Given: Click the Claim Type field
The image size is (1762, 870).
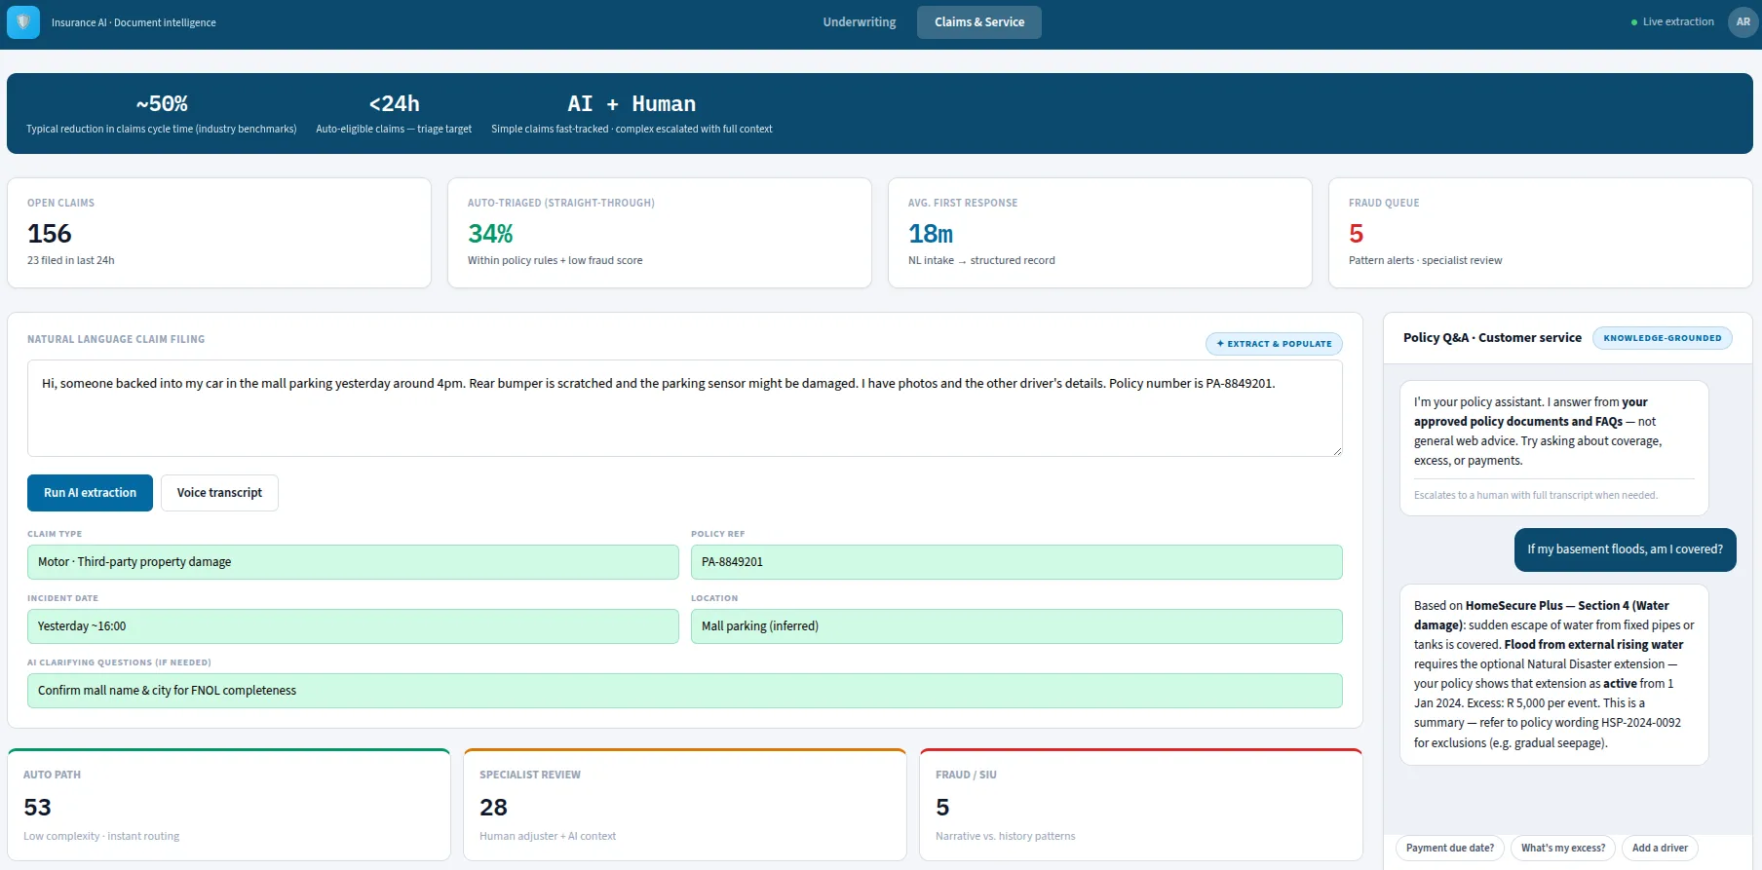Looking at the screenshot, I should (x=353, y=562).
